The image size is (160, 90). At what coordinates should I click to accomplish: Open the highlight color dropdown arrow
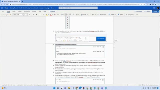tap(48, 15)
